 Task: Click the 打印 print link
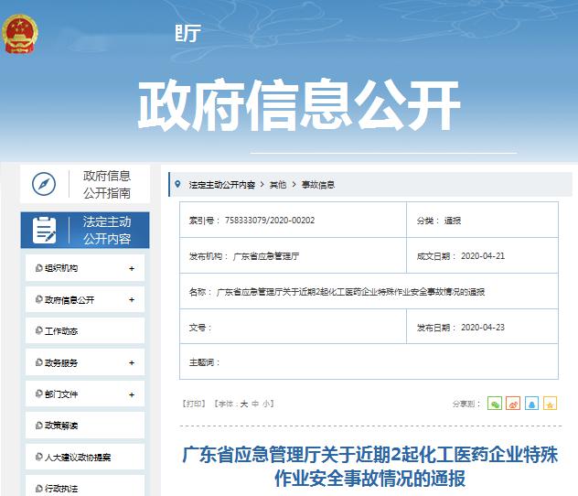pos(194,404)
